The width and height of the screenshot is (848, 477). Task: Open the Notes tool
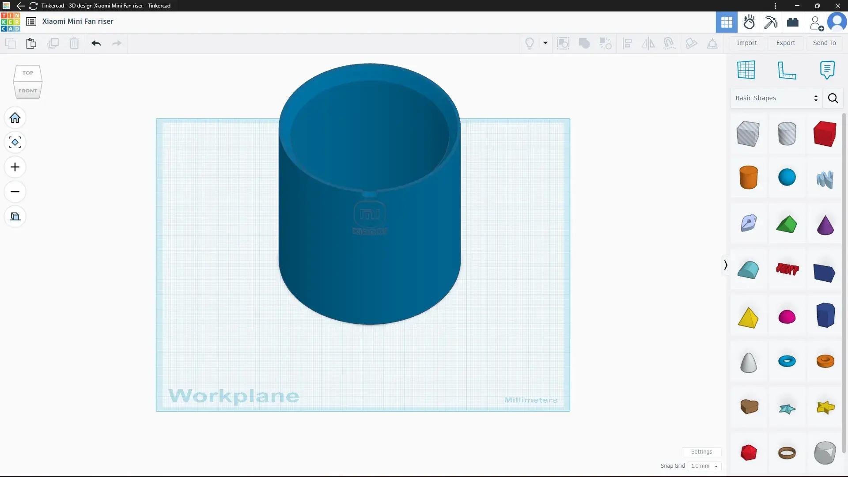pyautogui.click(x=827, y=70)
